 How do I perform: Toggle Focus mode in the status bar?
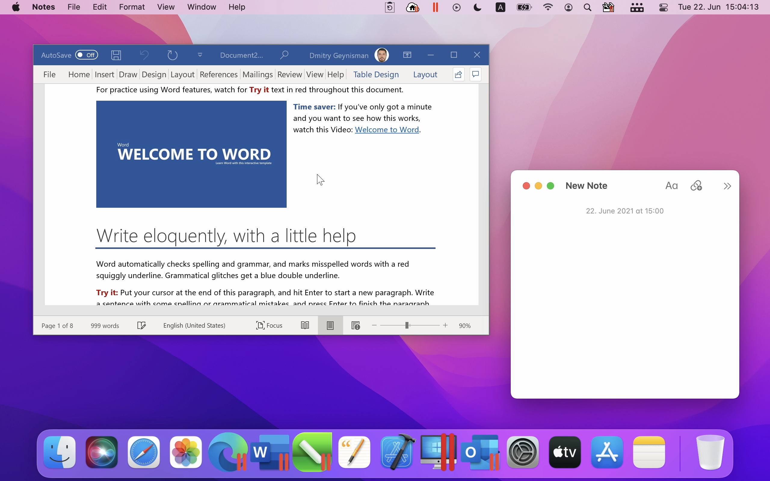click(x=269, y=326)
